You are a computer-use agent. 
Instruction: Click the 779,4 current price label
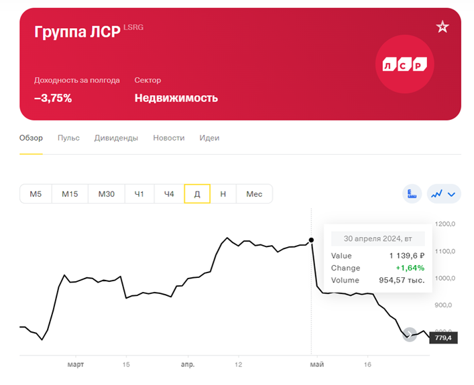pos(443,337)
